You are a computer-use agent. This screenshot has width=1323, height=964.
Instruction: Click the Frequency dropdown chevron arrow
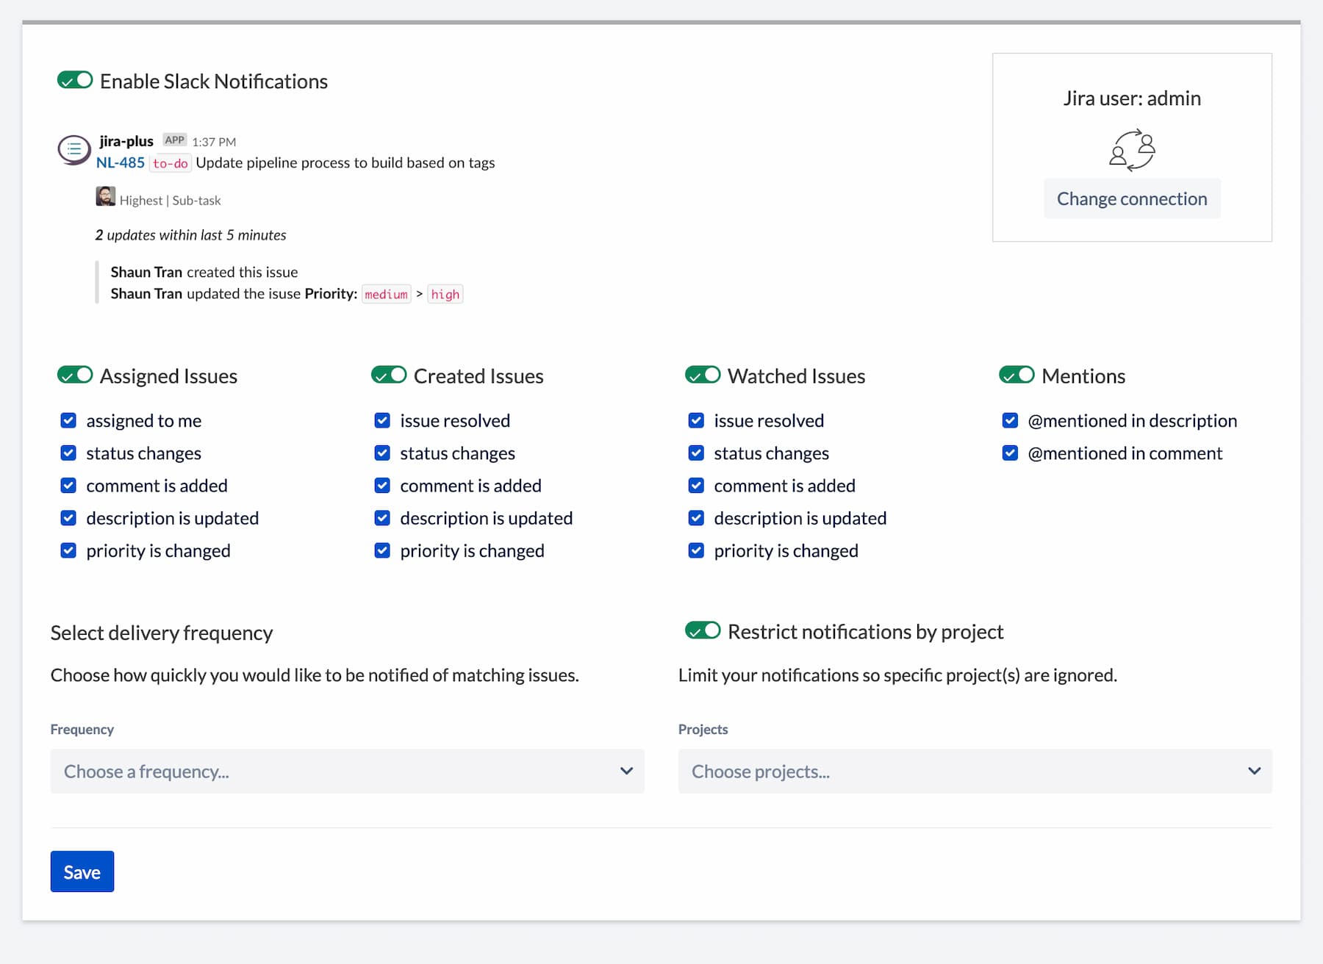tap(626, 771)
